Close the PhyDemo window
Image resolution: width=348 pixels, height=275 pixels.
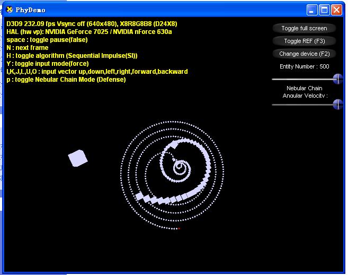click(337, 10)
